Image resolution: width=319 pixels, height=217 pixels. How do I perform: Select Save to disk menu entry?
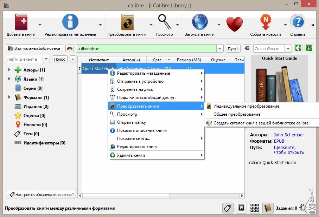[x=156, y=89]
